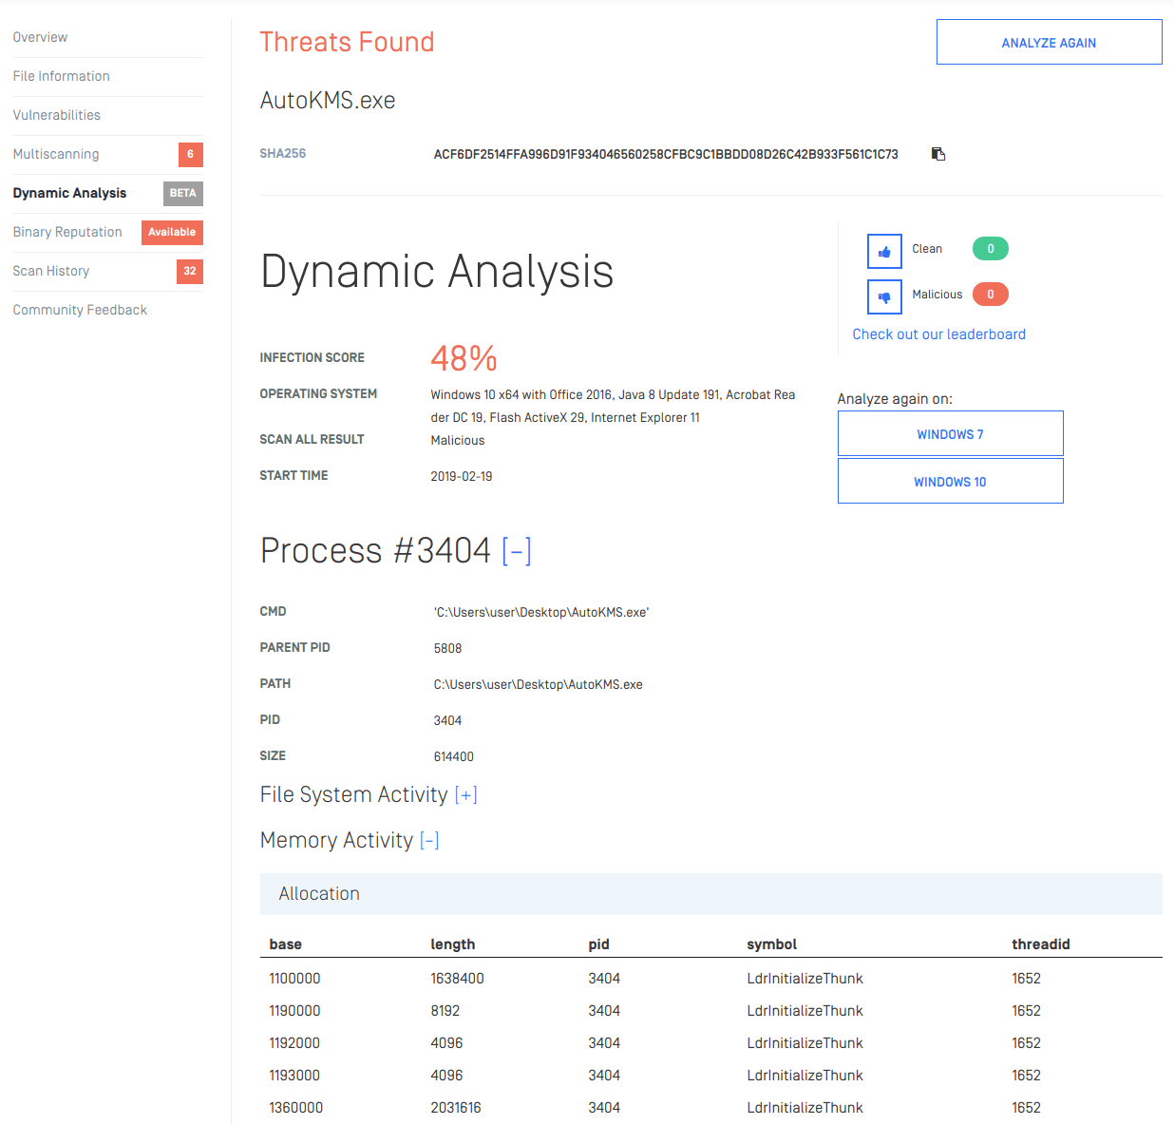Click the red Malicious vote count

point(990,295)
